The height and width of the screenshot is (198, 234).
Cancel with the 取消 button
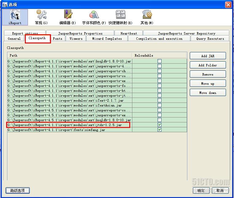coord(220,190)
